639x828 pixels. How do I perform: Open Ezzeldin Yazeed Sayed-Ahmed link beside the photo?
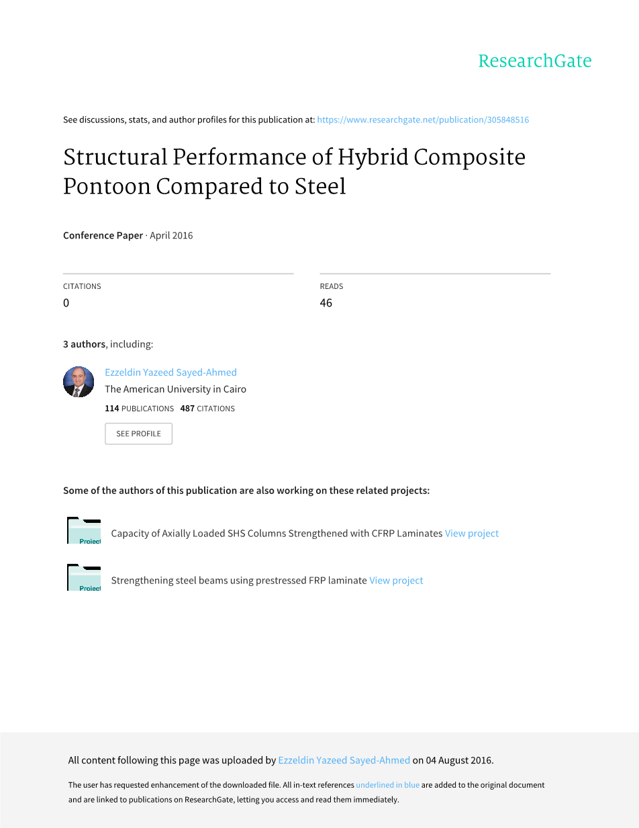[x=170, y=372]
